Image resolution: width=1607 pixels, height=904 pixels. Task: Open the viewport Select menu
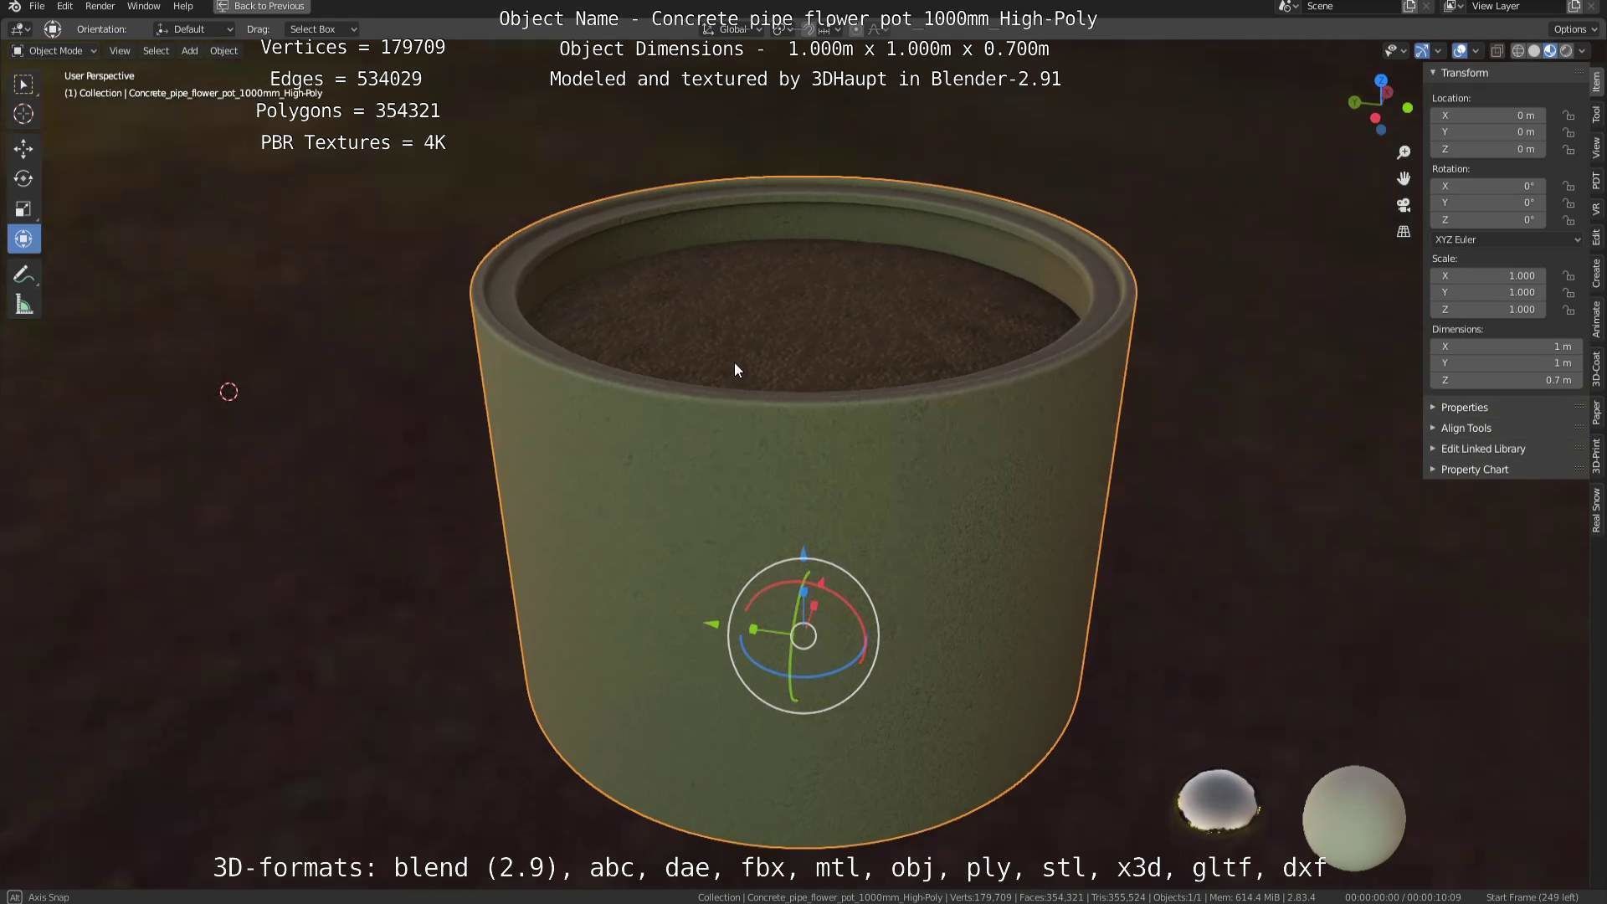(156, 51)
